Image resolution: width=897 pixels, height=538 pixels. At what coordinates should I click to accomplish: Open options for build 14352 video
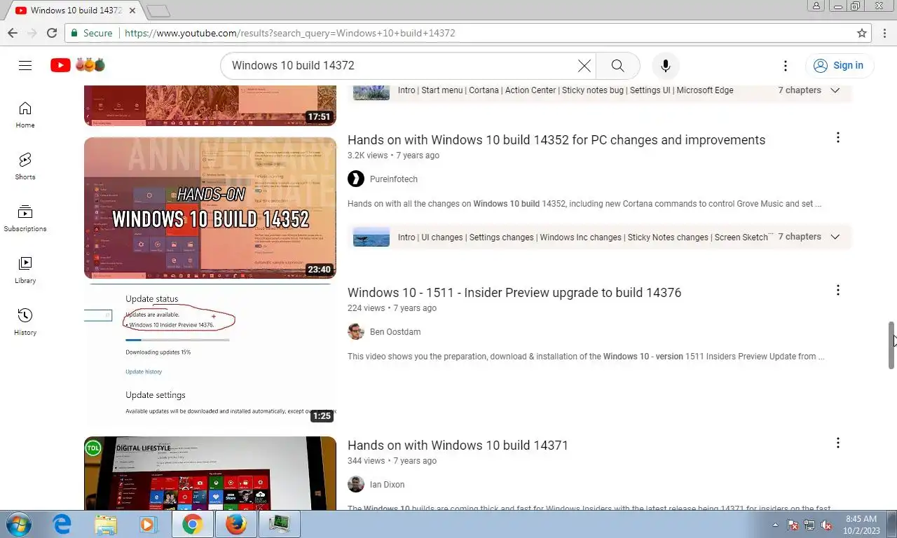click(x=837, y=138)
